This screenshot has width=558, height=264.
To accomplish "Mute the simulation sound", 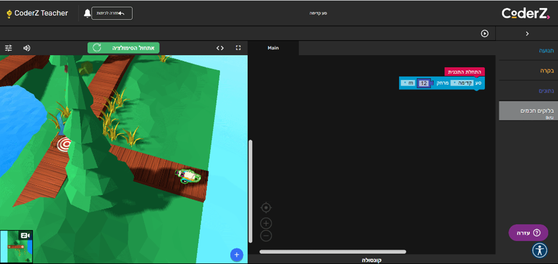I will [27, 48].
